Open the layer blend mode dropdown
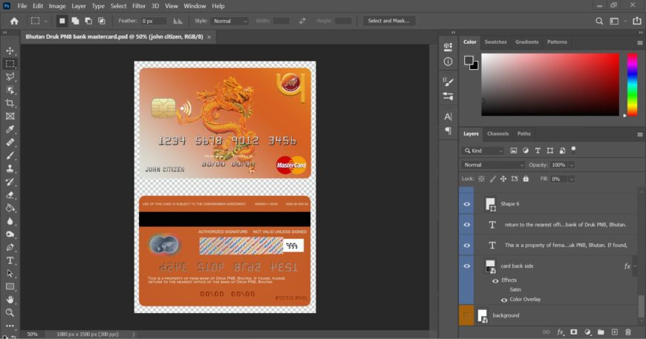The width and height of the screenshot is (646, 339). click(493, 165)
